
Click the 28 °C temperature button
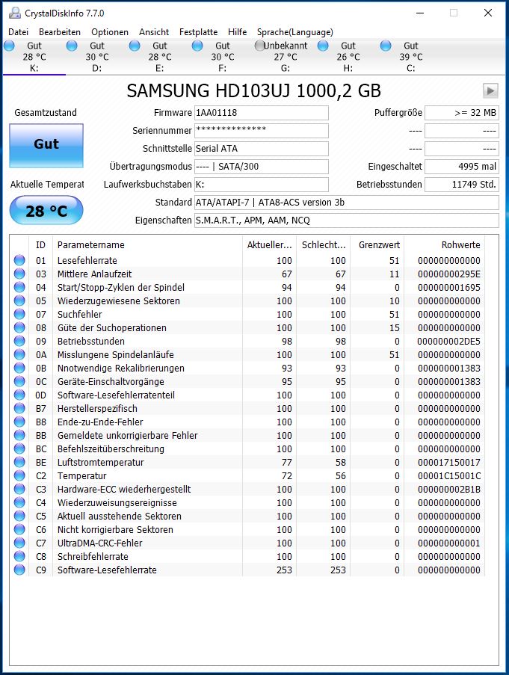46,211
